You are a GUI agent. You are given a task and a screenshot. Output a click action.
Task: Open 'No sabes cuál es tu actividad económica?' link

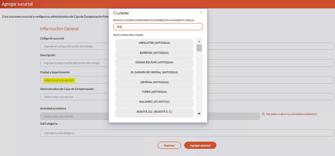click(x=292, y=114)
